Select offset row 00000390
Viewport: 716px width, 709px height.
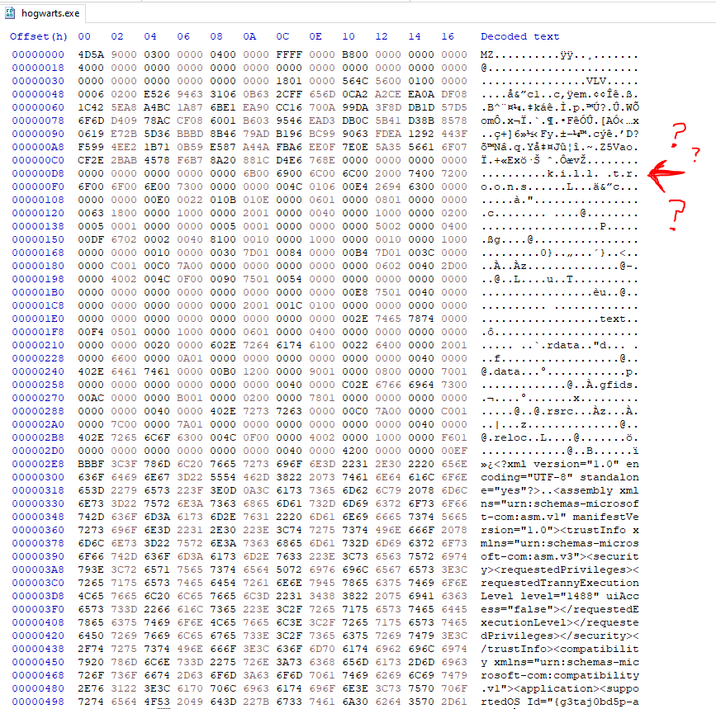[x=38, y=557]
